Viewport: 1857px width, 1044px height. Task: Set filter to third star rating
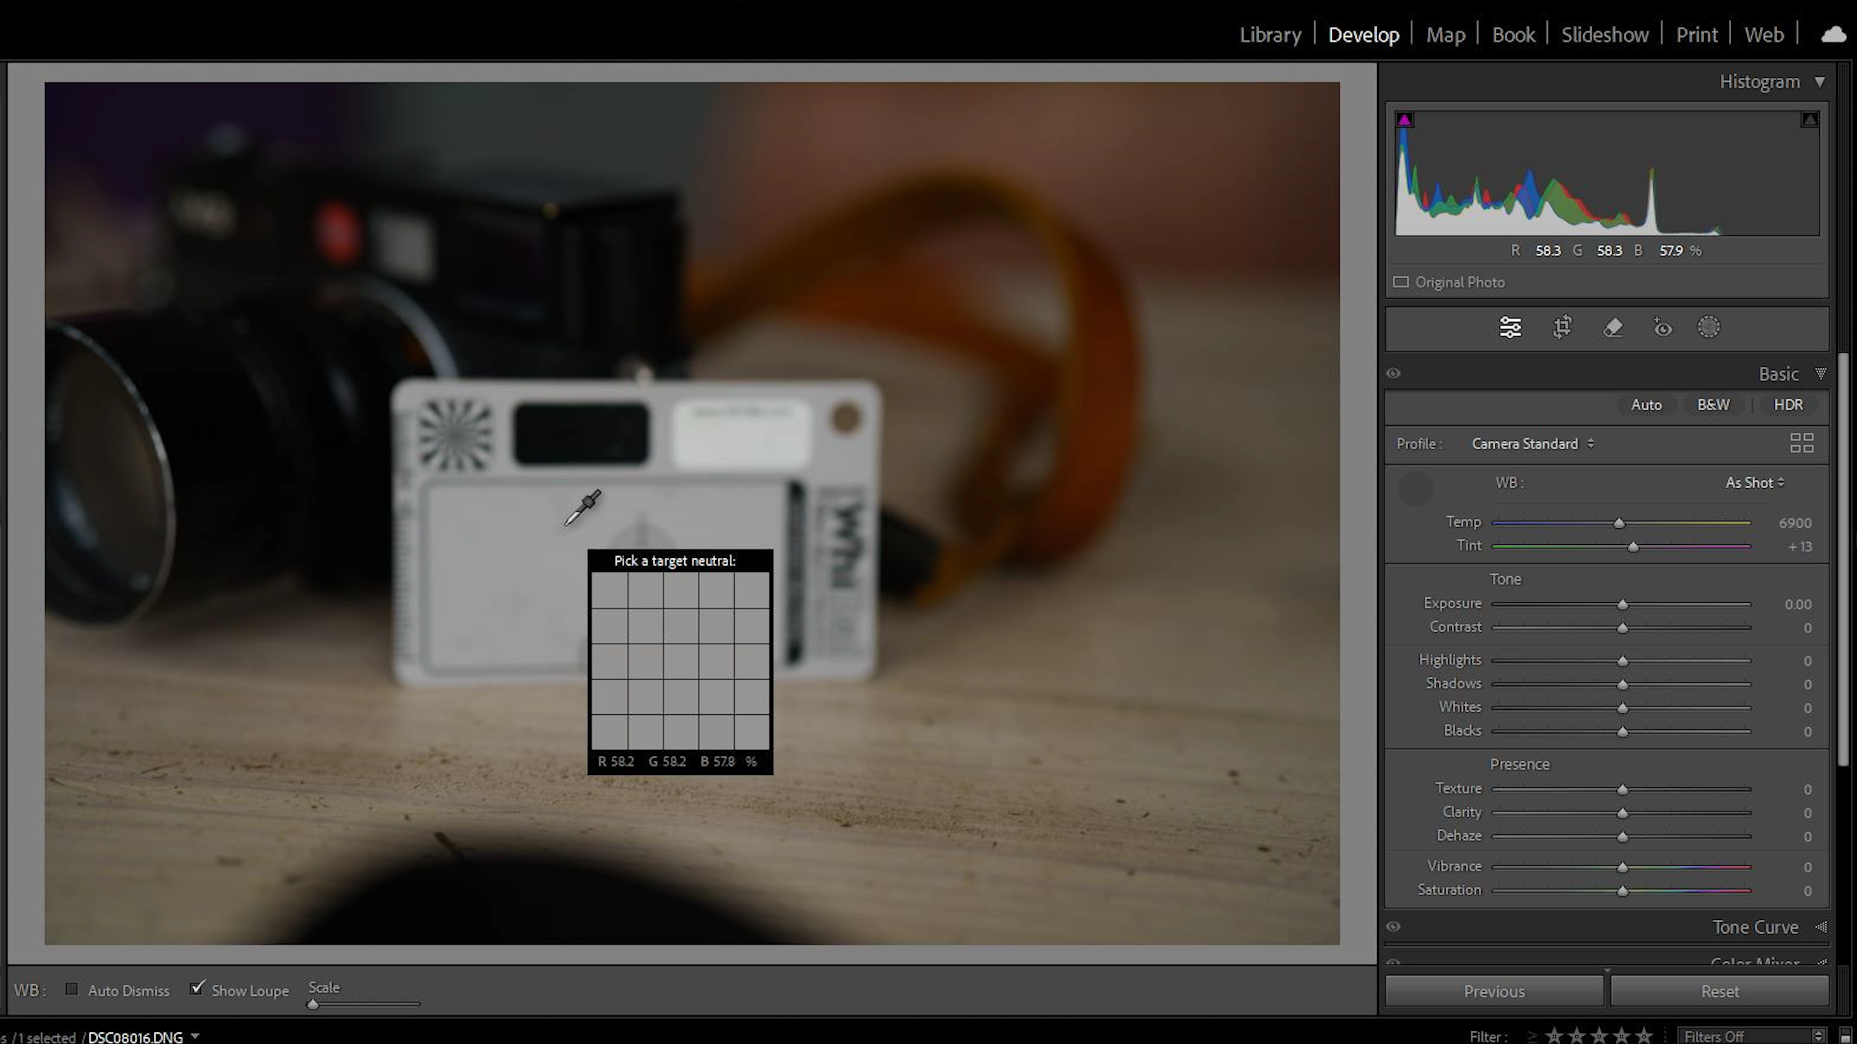(x=1599, y=1036)
